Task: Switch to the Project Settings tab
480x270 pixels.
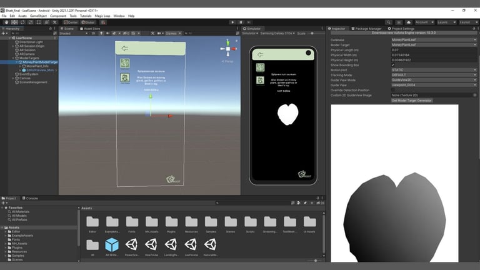Action: (x=401, y=29)
